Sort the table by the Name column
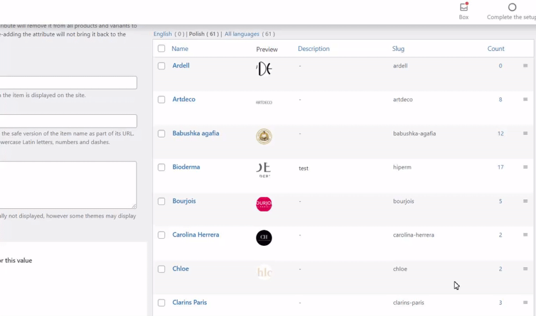The image size is (536, 316). point(180,49)
